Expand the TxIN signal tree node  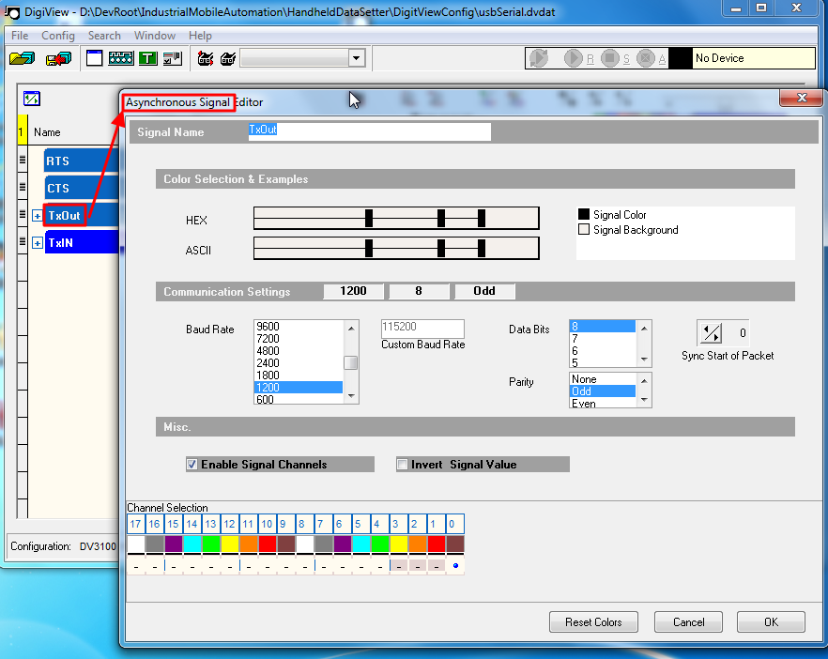pyautogui.click(x=37, y=243)
